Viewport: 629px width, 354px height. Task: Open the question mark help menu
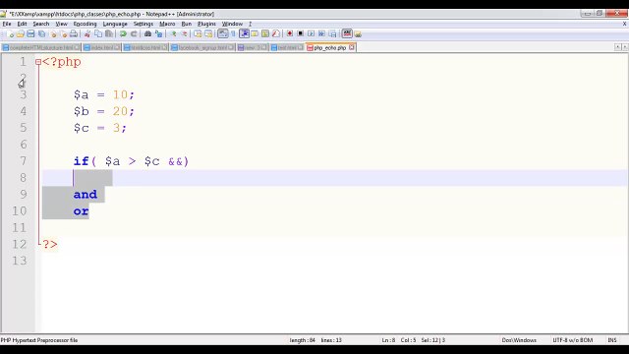coord(250,24)
